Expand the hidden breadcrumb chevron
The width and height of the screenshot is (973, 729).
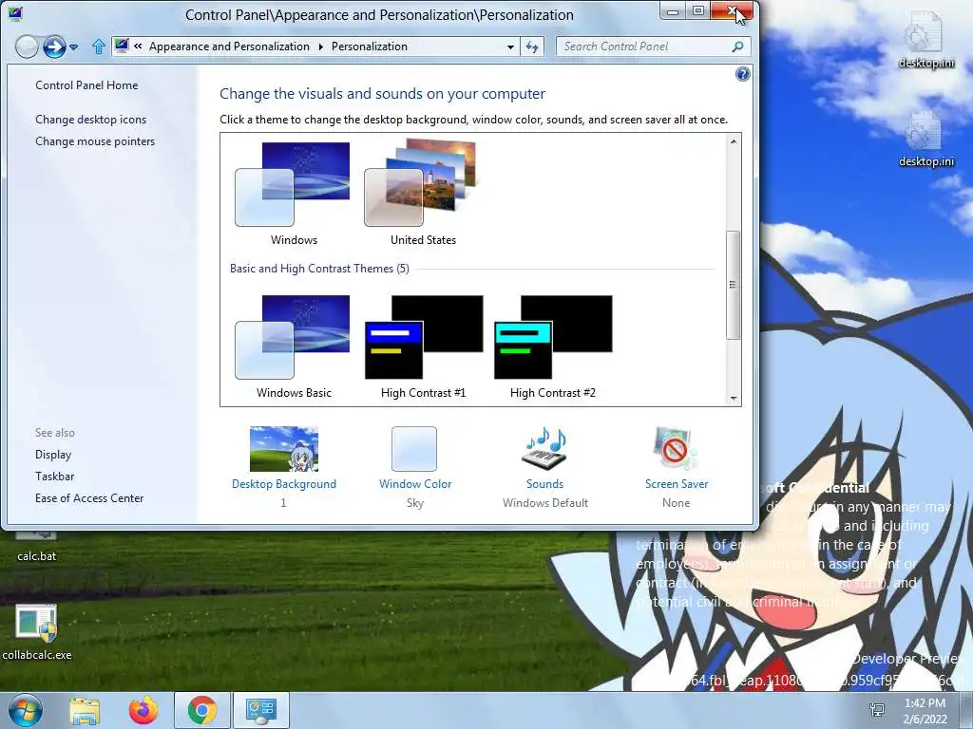[138, 46]
